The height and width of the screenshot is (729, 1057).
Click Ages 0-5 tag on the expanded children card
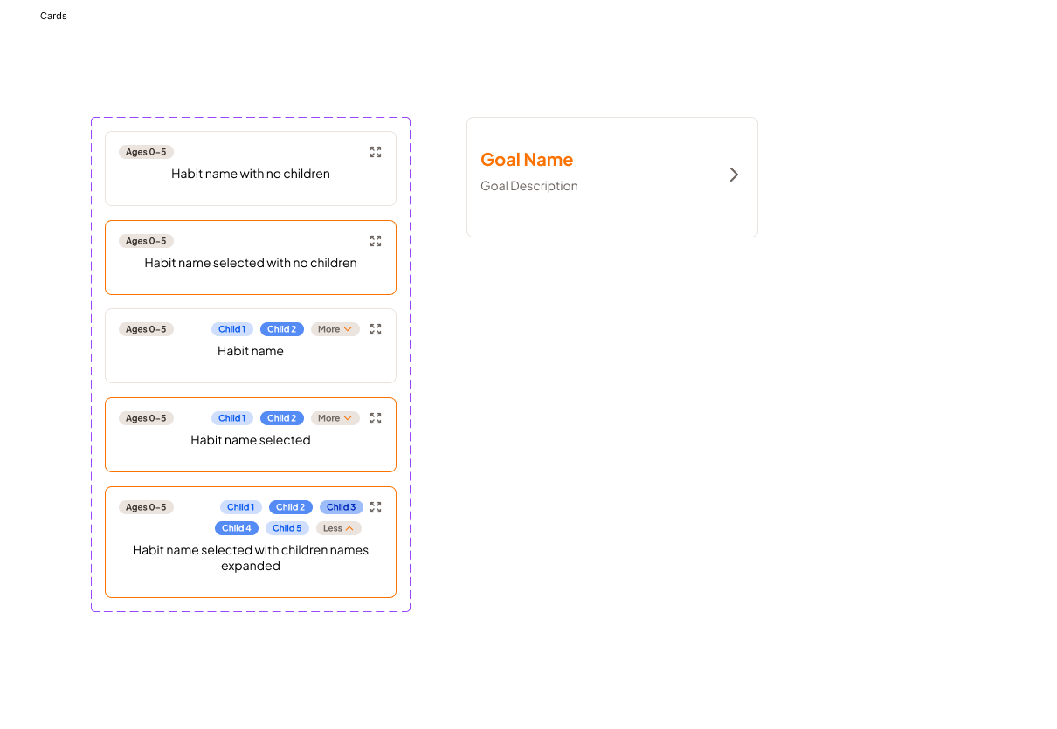(x=146, y=507)
